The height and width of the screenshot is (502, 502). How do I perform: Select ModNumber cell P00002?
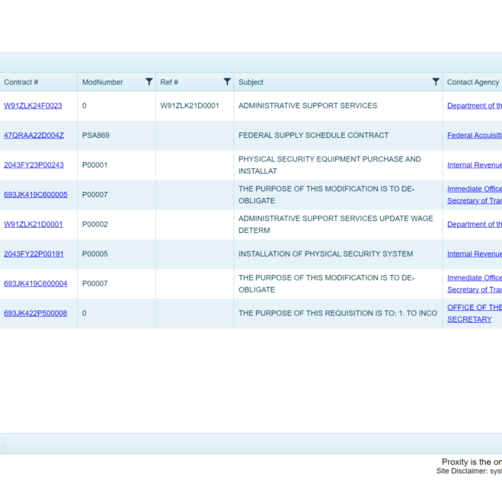pyautogui.click(x=94, y=225)
